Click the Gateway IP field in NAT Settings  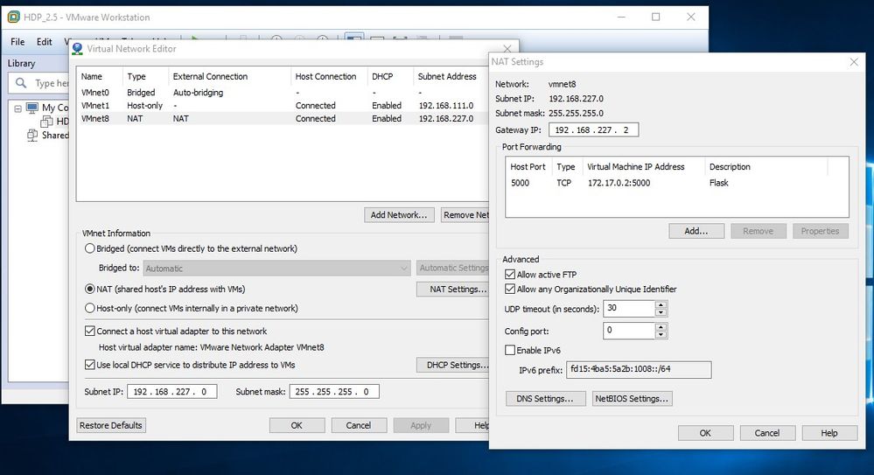594,129
